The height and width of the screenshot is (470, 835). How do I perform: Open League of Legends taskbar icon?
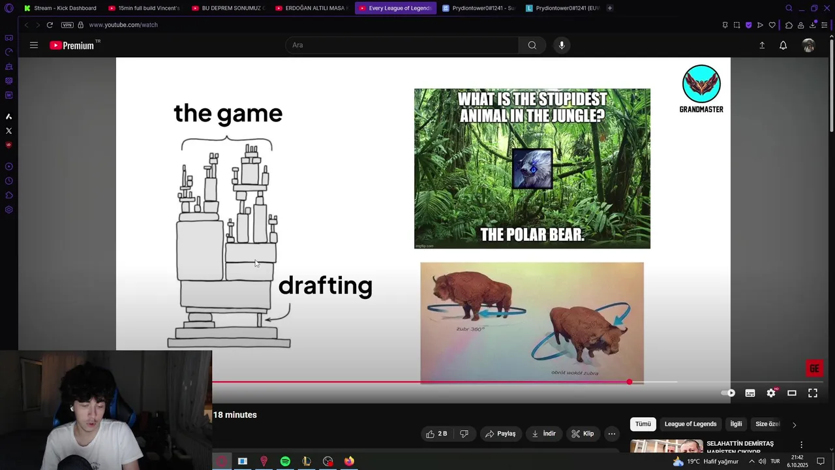coord(307,462)
